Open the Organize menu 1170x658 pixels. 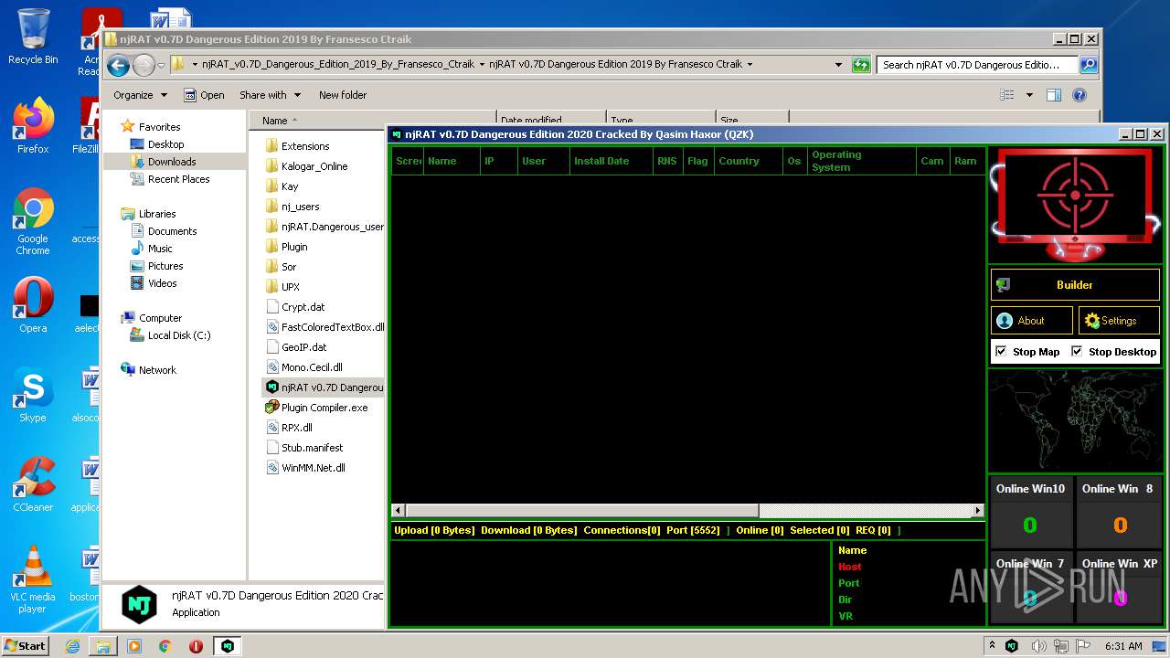[140, 95]
